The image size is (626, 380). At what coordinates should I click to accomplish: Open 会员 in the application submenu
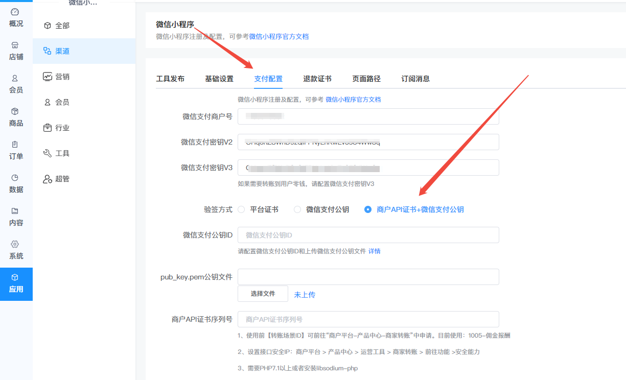coord(84,102)
